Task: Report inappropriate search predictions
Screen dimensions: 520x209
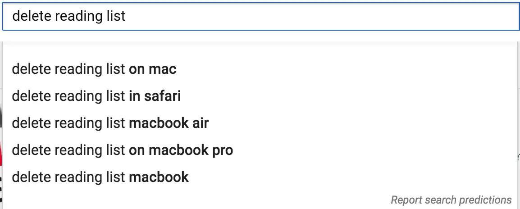Action: pos(451,200)
